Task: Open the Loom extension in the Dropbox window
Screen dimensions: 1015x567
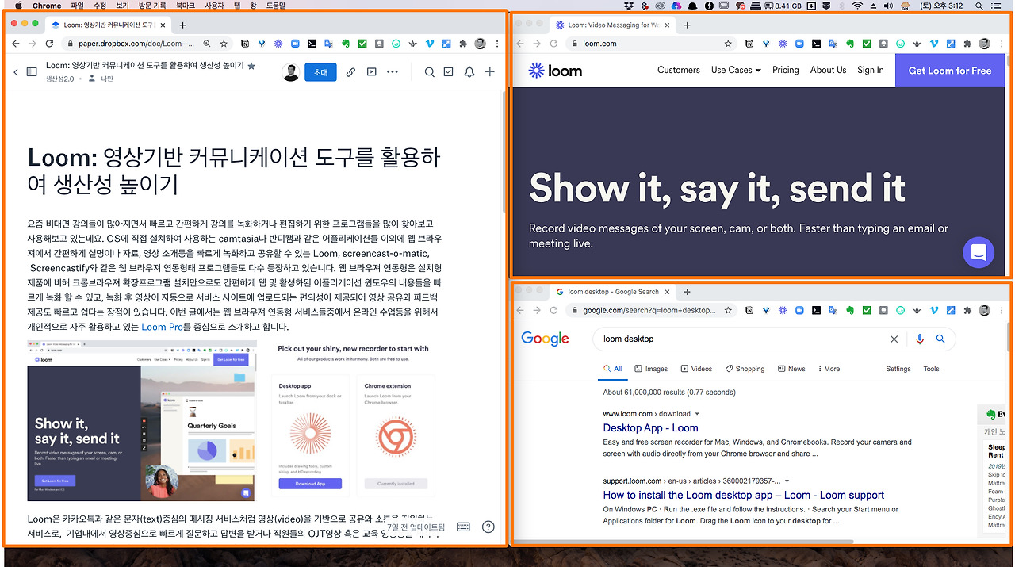Action: [x=278, y=44]
